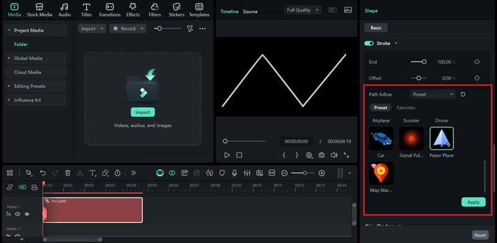
Task: Open the Import dropdown above media area
Action: point(92,29)
